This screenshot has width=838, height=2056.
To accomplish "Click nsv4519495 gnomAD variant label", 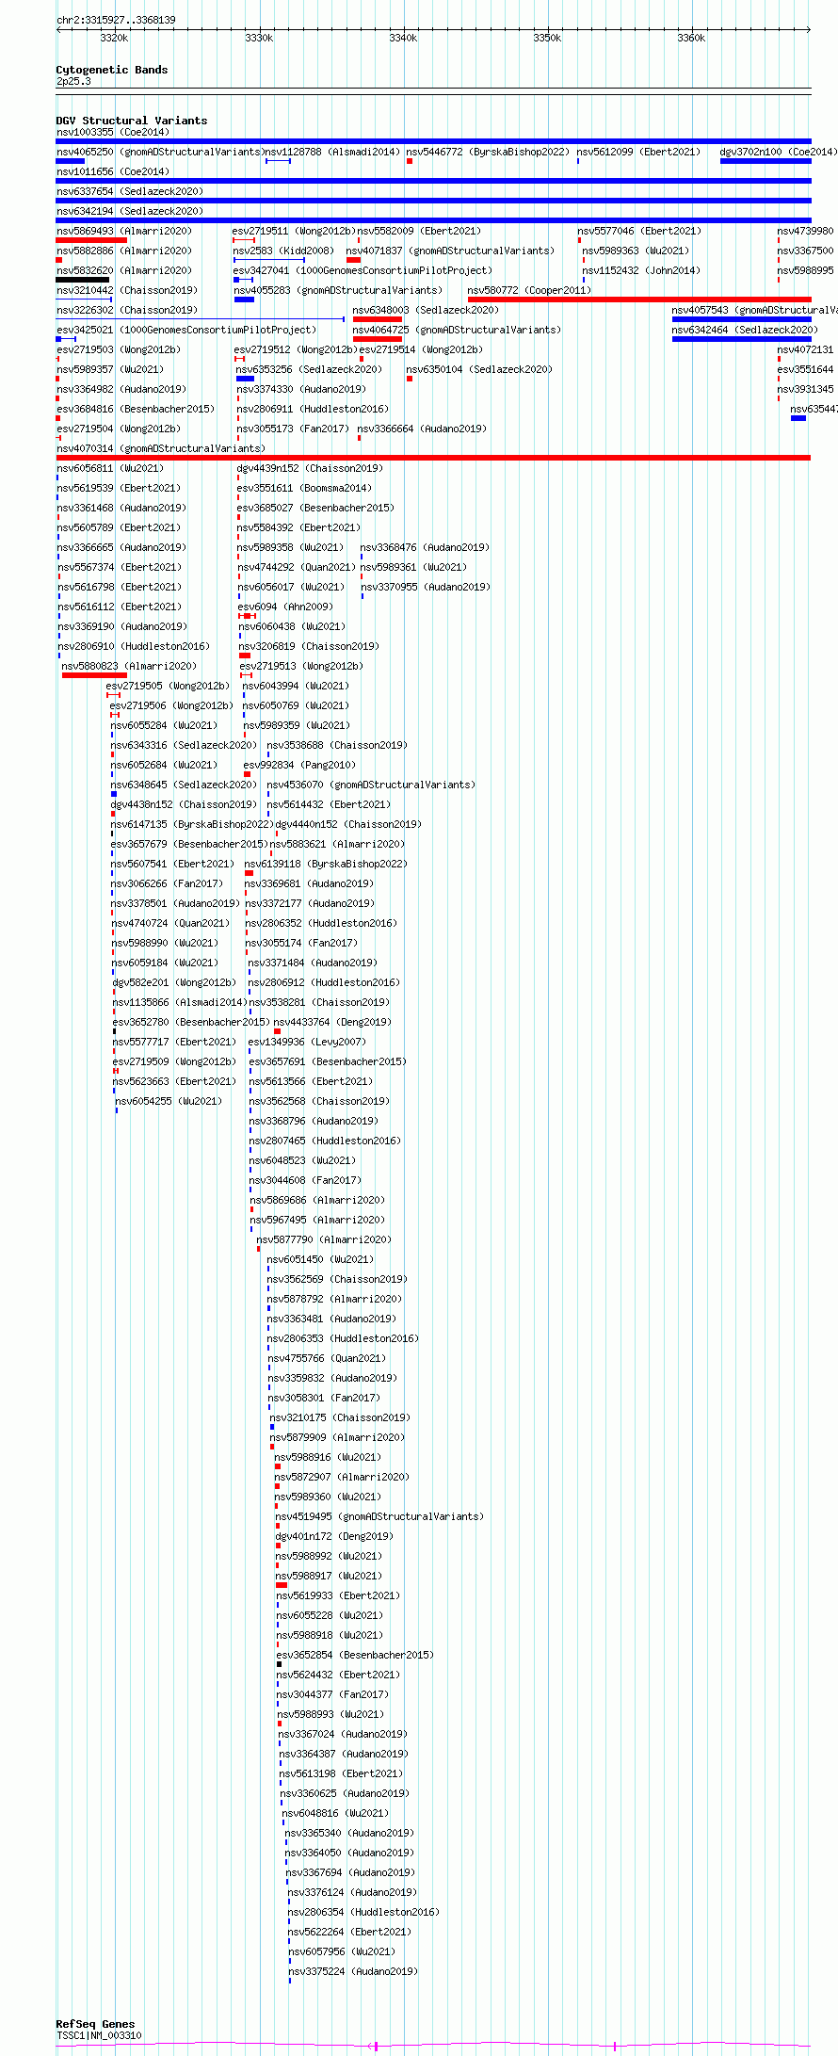I will (x=379, y=1516).
